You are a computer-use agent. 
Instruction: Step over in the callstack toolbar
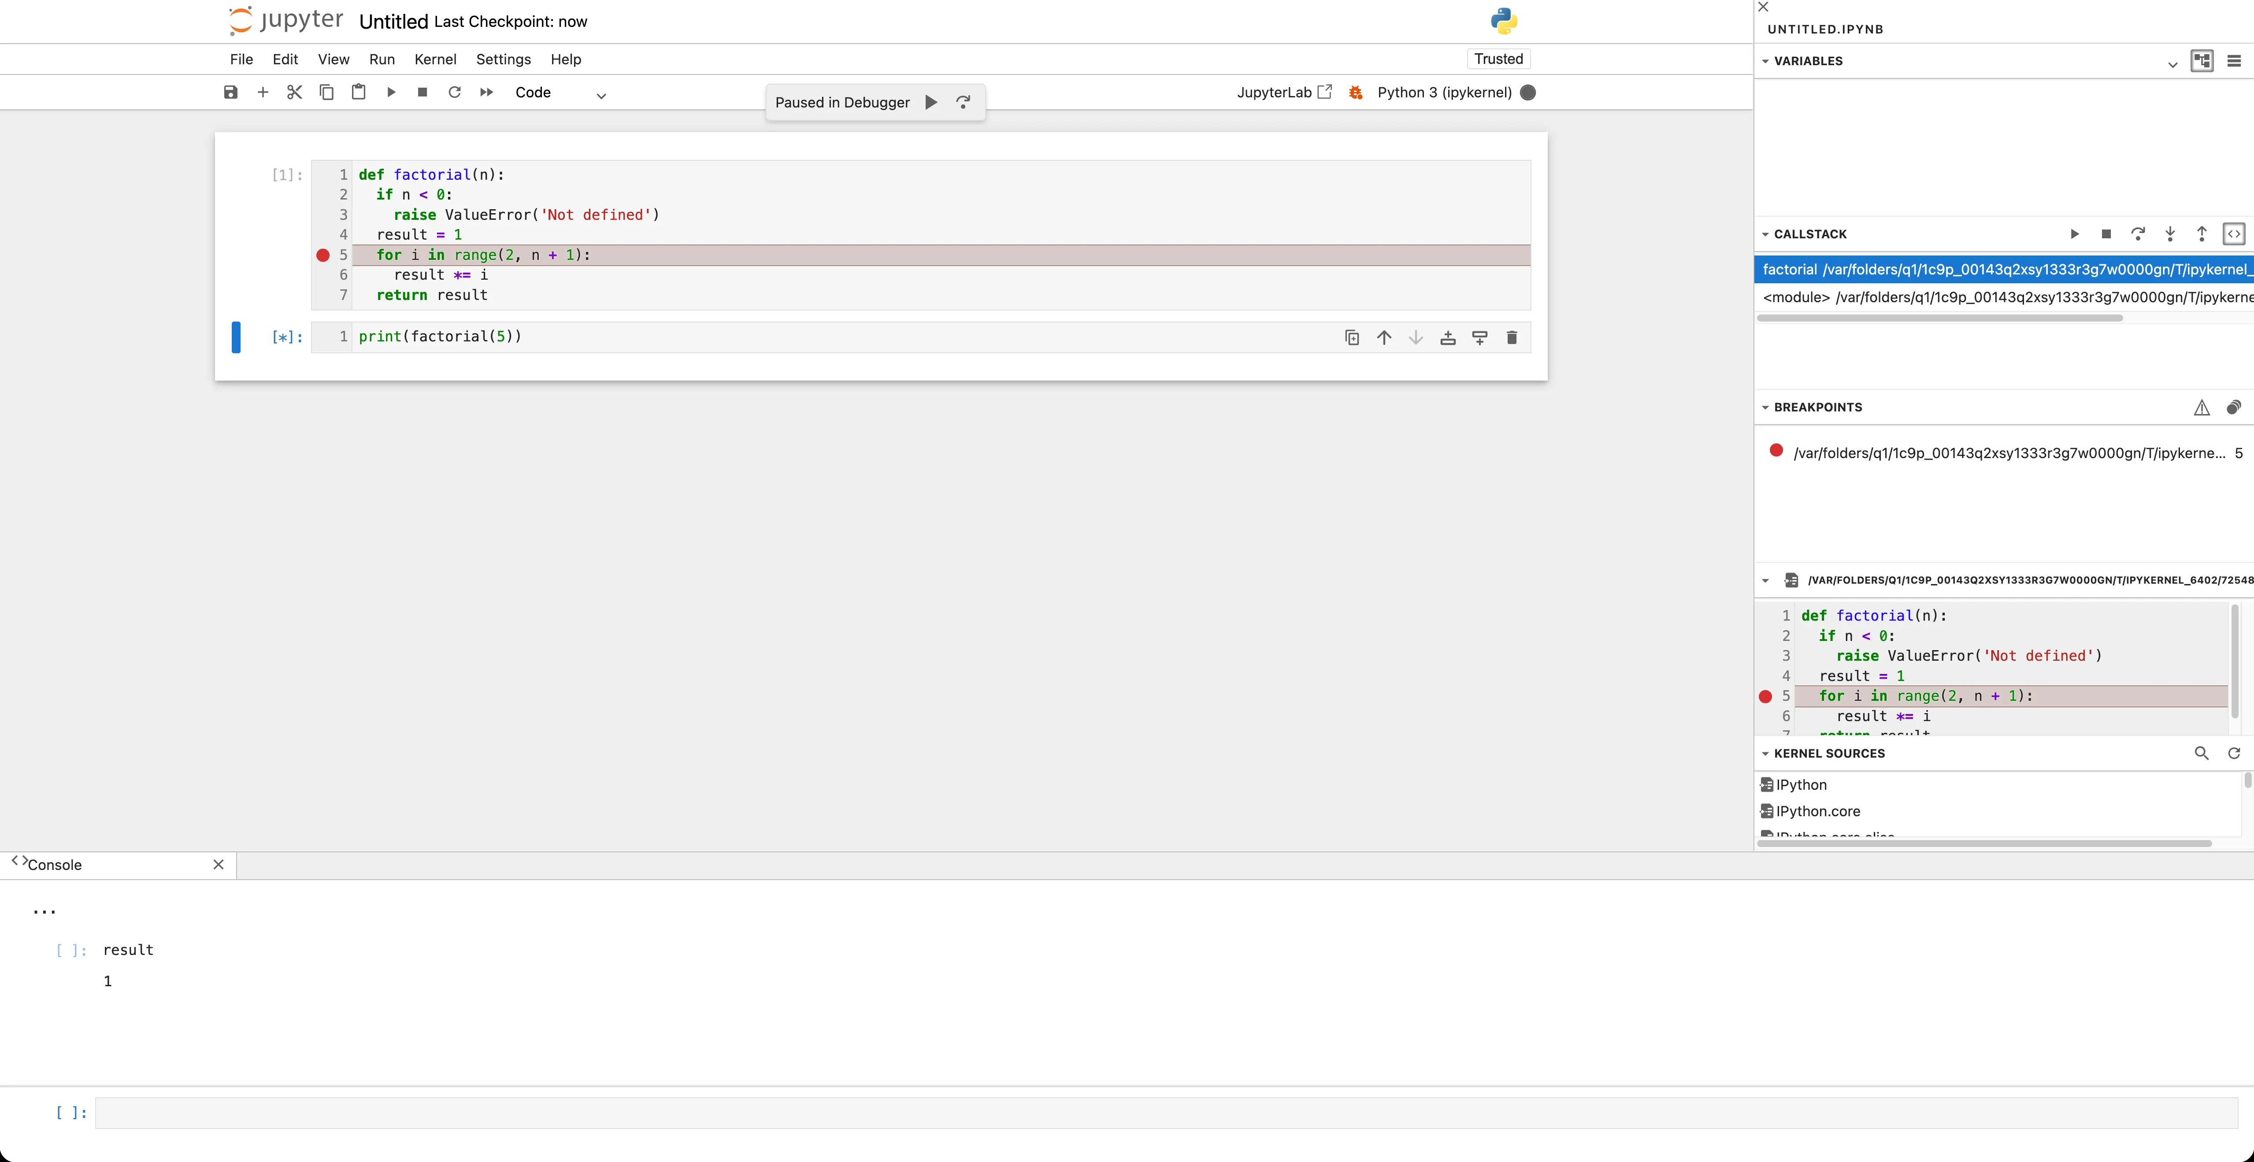click(x=2138, y=233)
